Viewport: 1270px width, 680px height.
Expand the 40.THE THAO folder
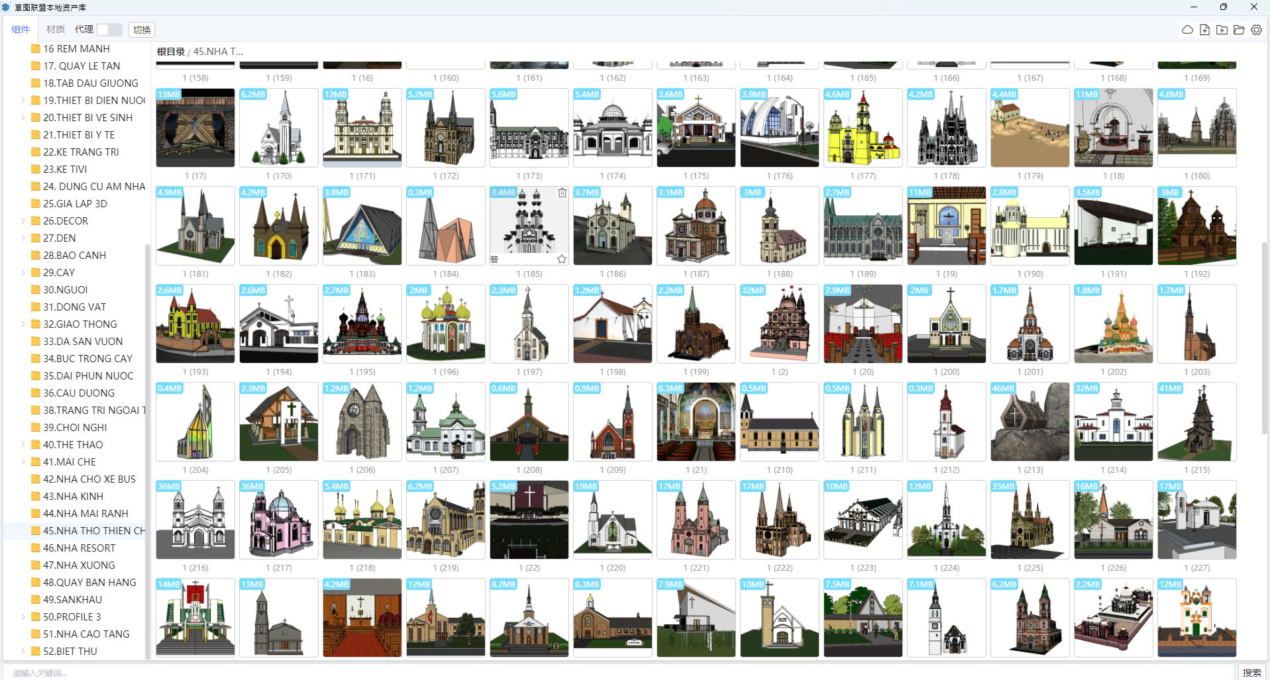[x=23, y=445]
